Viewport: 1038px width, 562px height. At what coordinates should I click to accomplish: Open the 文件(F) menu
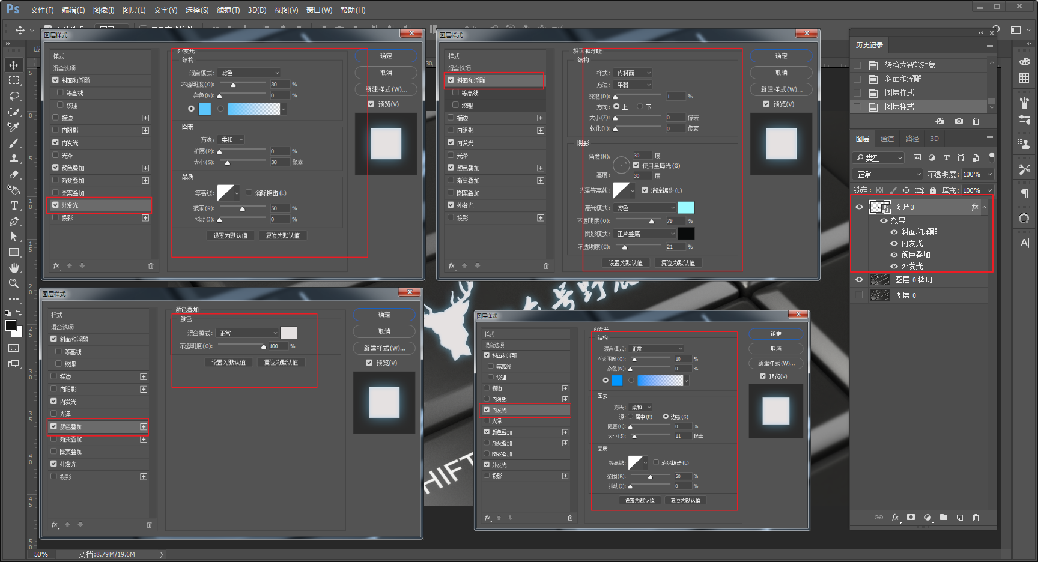click(42, 10)
